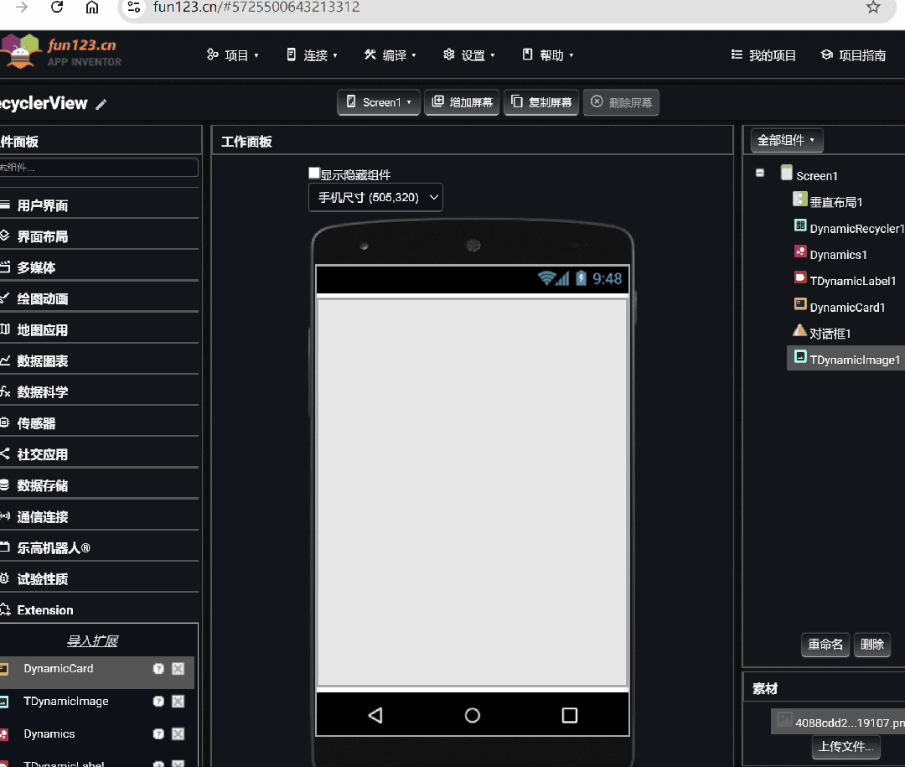The image size is (905, 767).
Task: Expand the 绘图动画 palette category
Action: click(99, 298)
